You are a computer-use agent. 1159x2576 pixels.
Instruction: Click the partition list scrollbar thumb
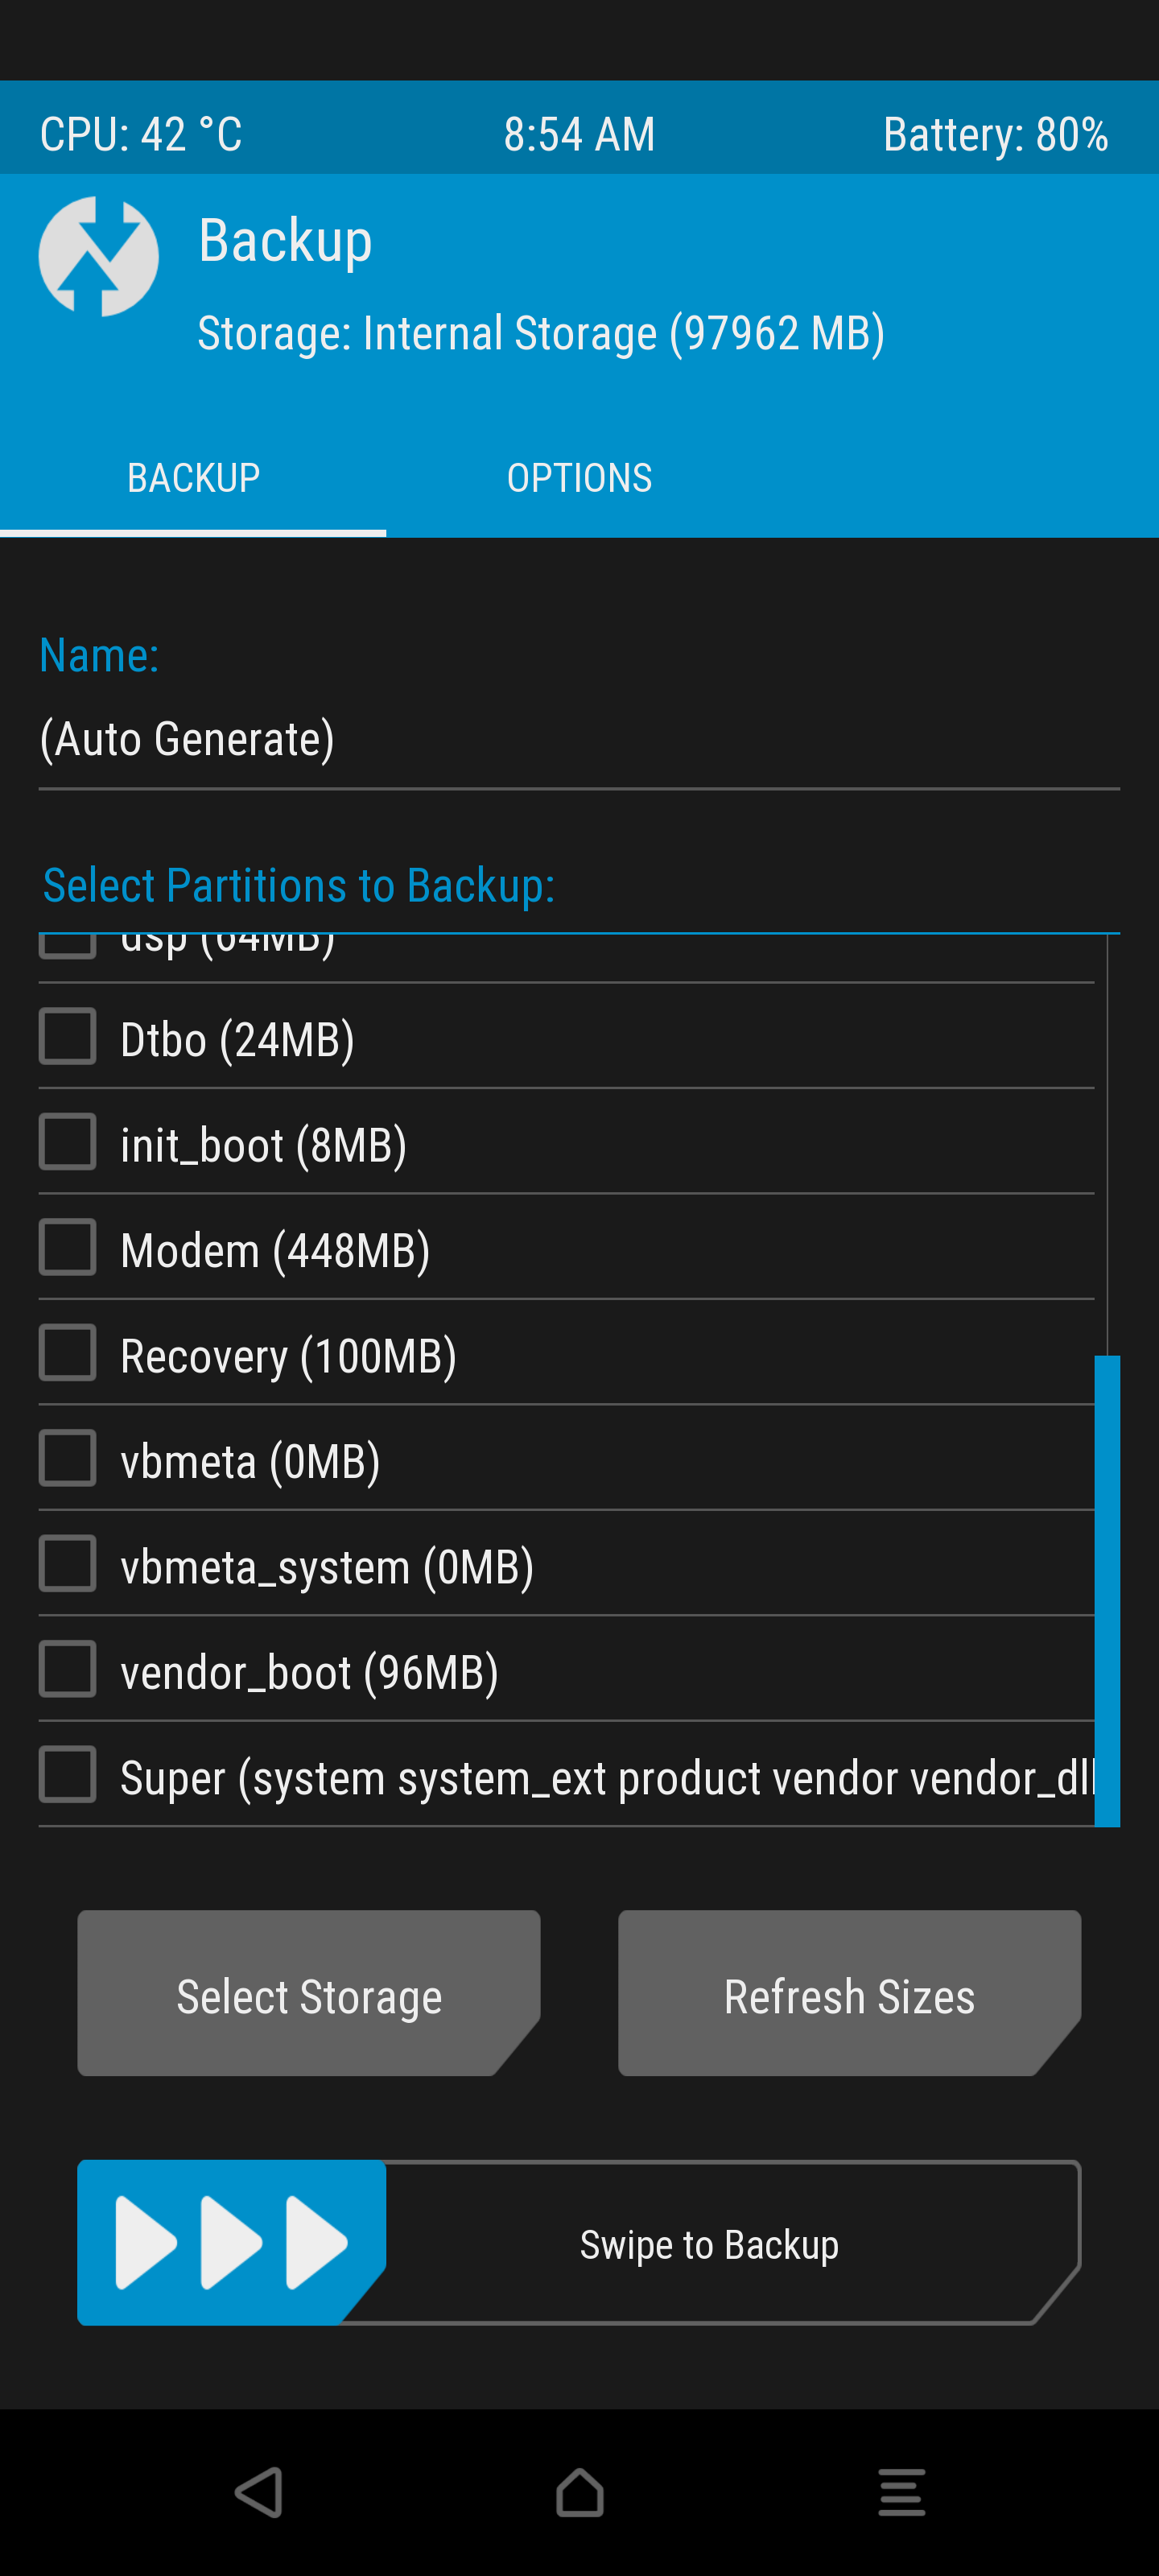pos(1107,1591)
